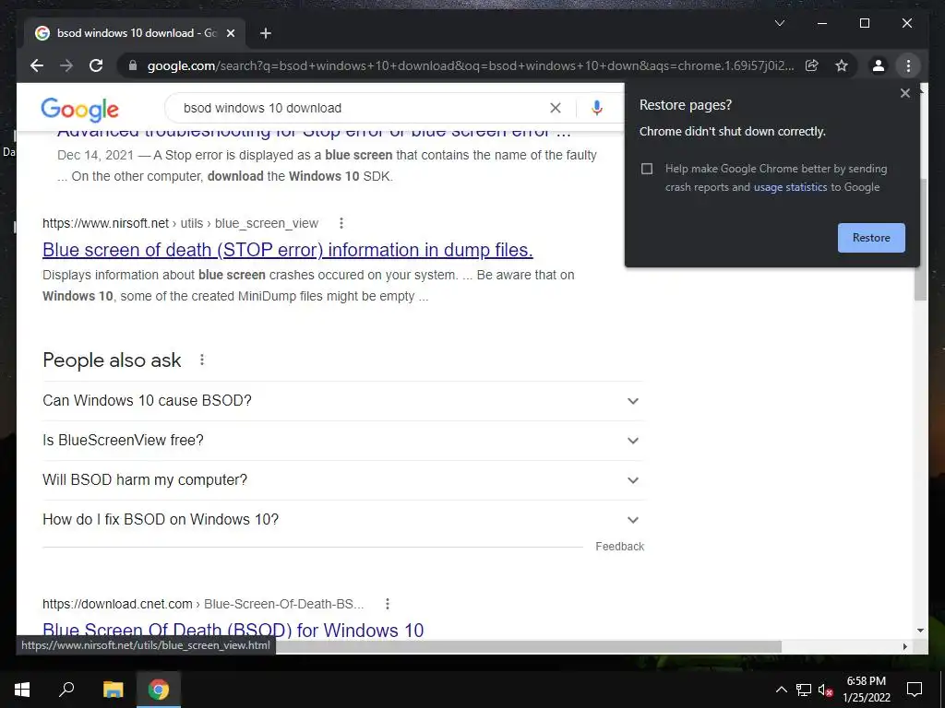This screenshot has height=708, width=945.
Task: Click the Feedback link
Action: (x=619, y=546)
